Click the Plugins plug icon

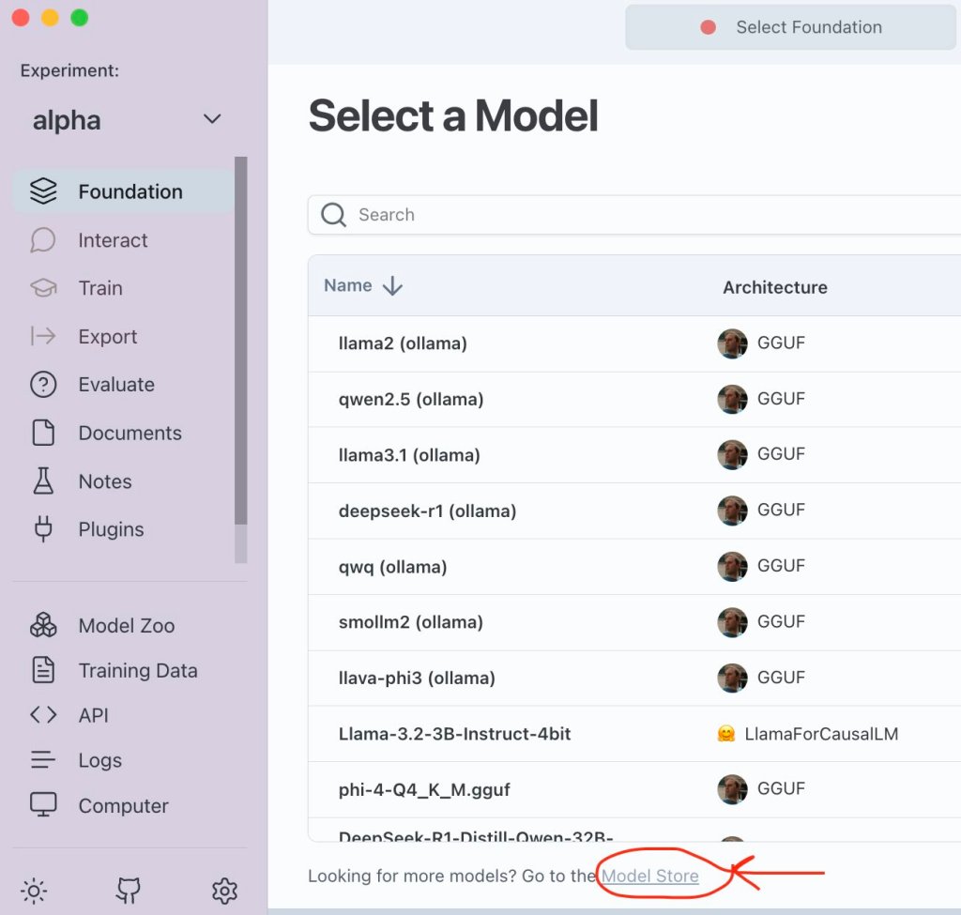click(x=43, y=529)
